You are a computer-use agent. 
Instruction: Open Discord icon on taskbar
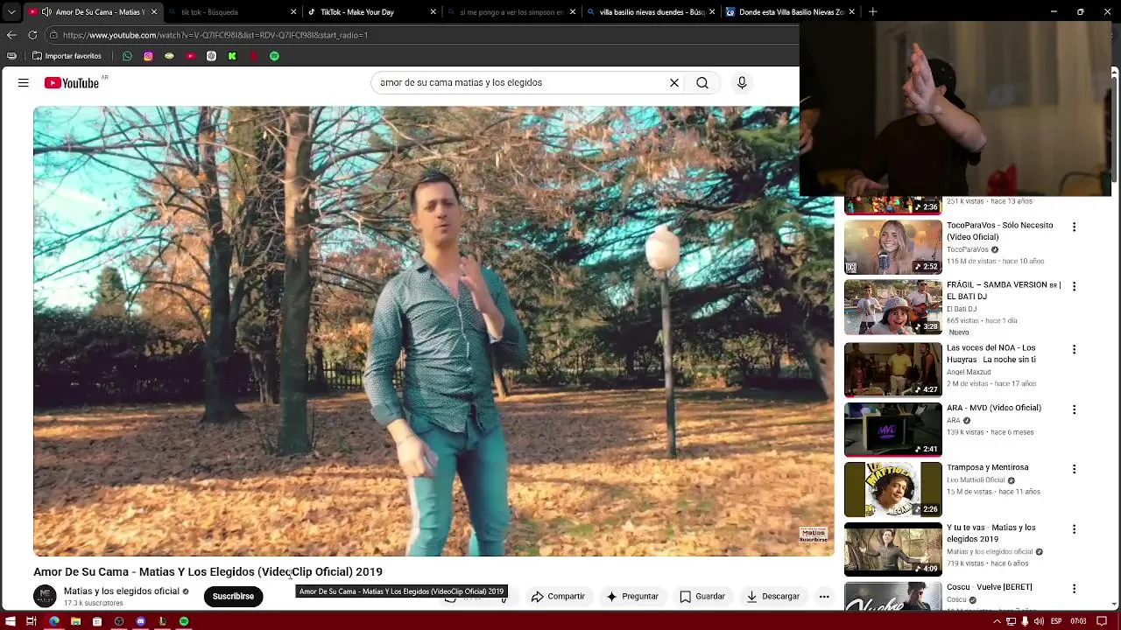140,621
